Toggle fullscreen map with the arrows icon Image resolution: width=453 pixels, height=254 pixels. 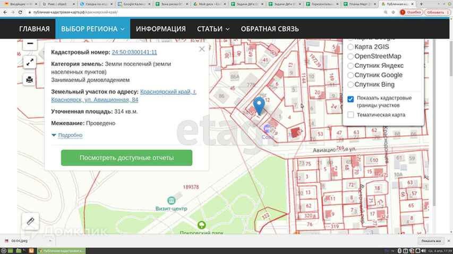pos(30,62)
